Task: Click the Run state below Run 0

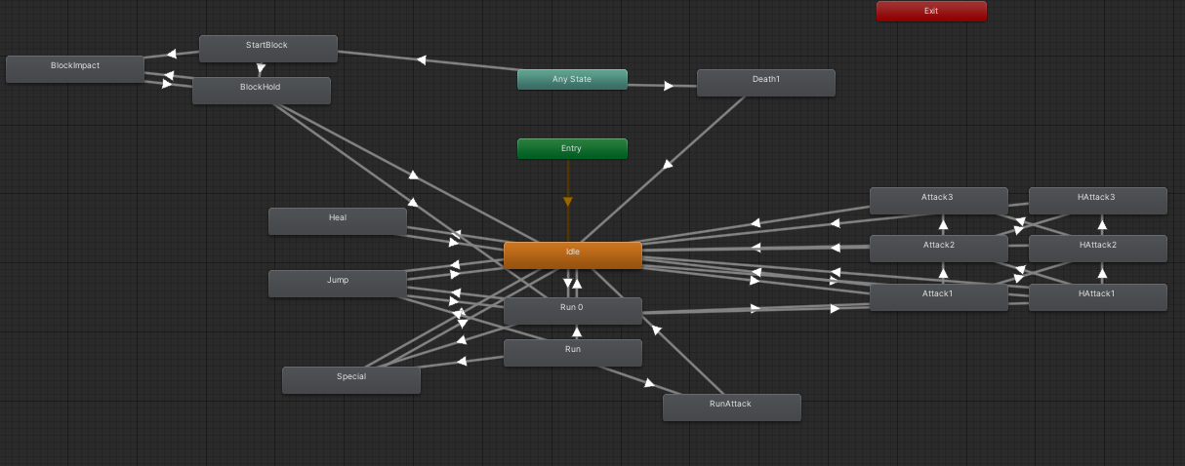Action: [x=572, y=353]
